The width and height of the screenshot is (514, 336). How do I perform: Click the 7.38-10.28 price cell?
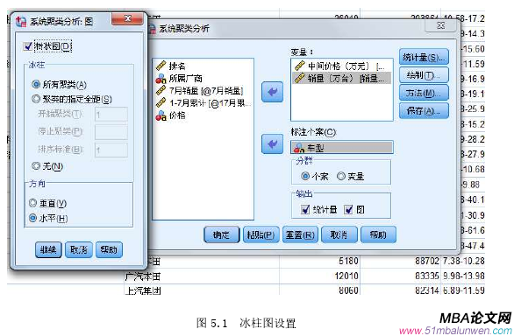[x=463, y=261]
